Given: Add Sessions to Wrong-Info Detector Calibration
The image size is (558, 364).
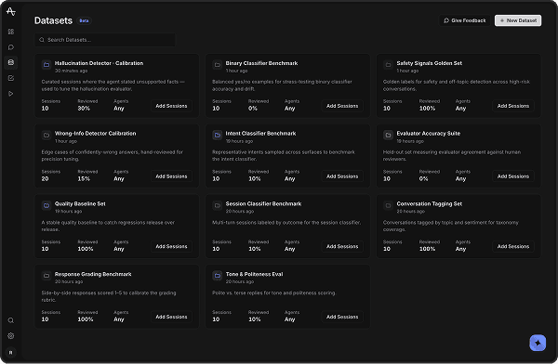Looking at the screenshot, I should pyautogui.click(x=171, y=176).
